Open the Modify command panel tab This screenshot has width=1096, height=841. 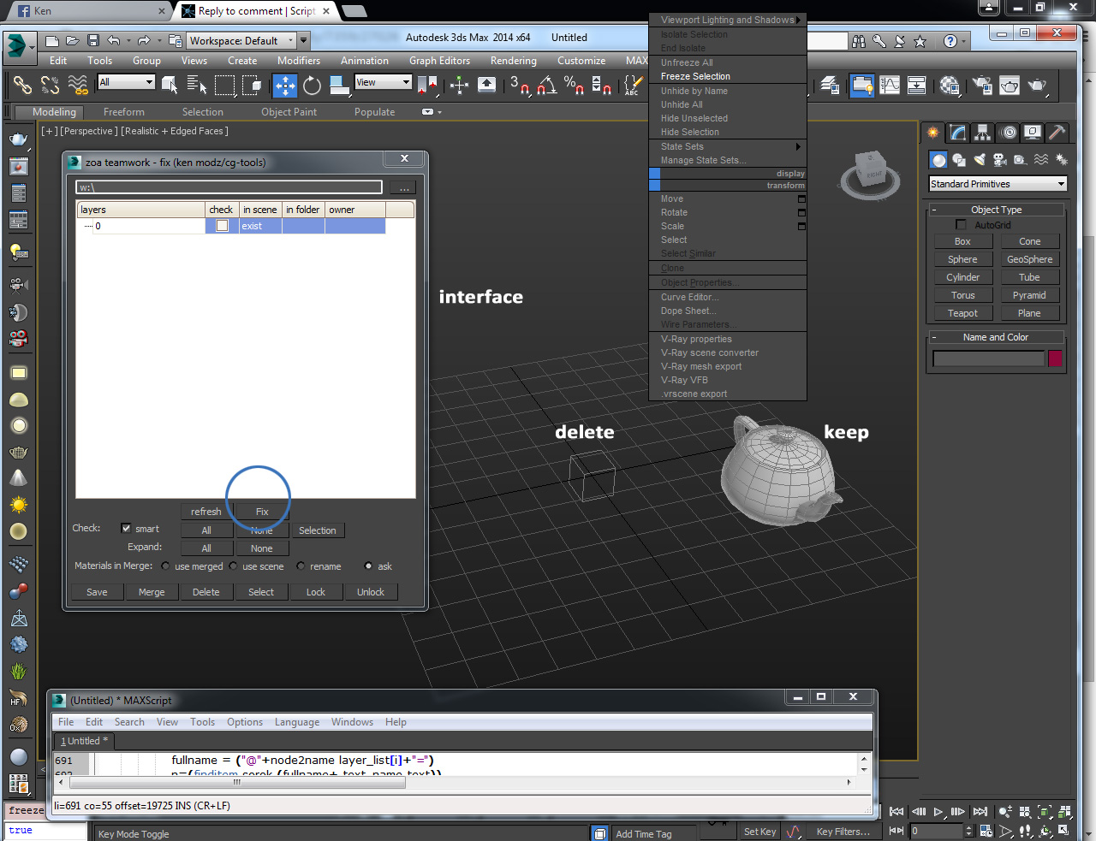pyautogui.click(x=958, y=133)
